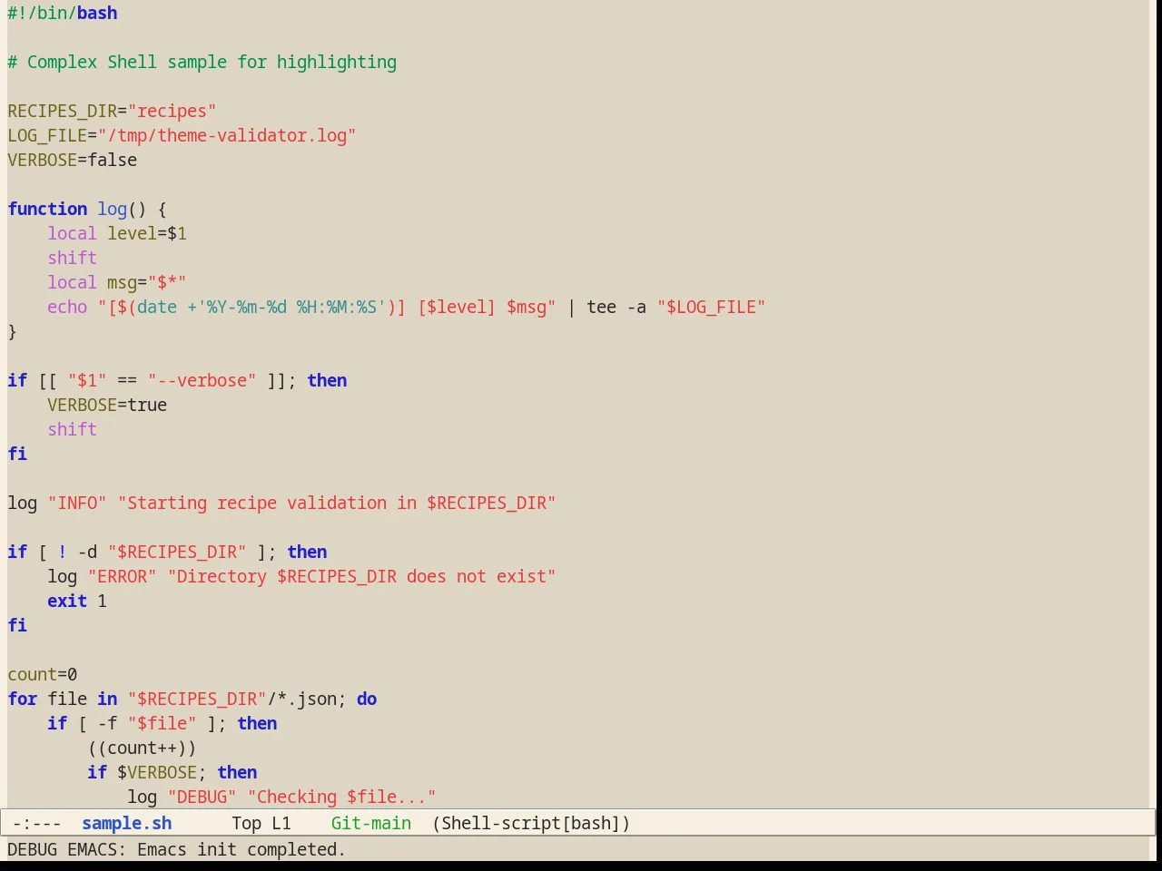Click the ((count++)) line
The height and width of the screenshot is (871, 1162).
click(x=142, y=748)
